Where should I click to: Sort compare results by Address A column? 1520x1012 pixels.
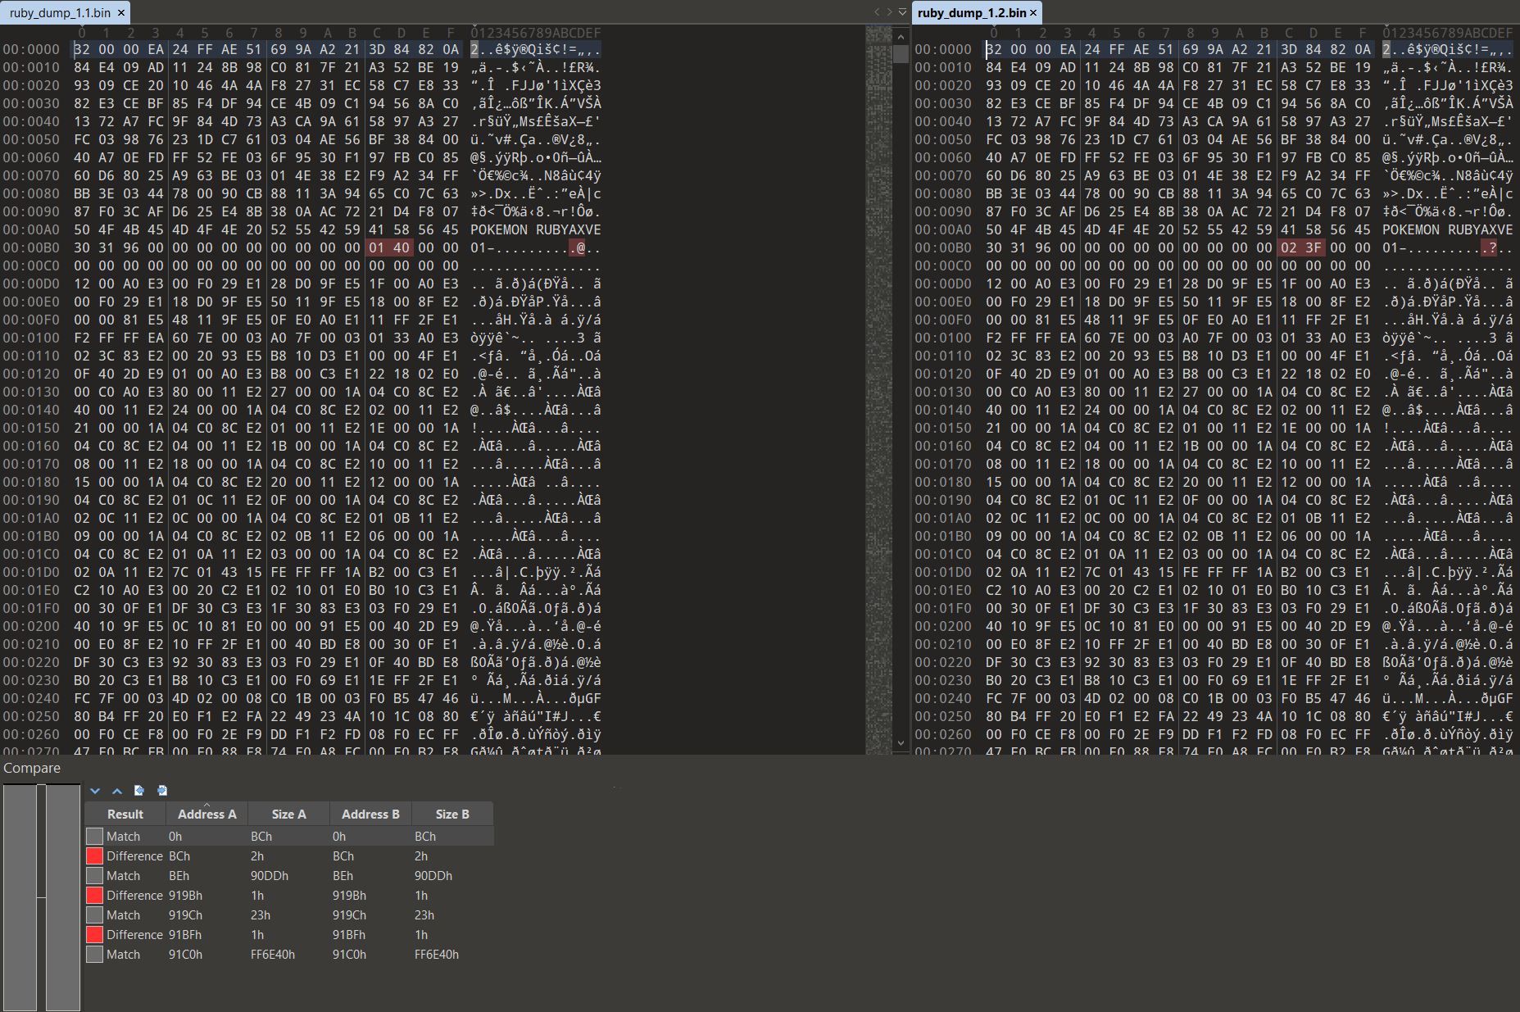207,815
